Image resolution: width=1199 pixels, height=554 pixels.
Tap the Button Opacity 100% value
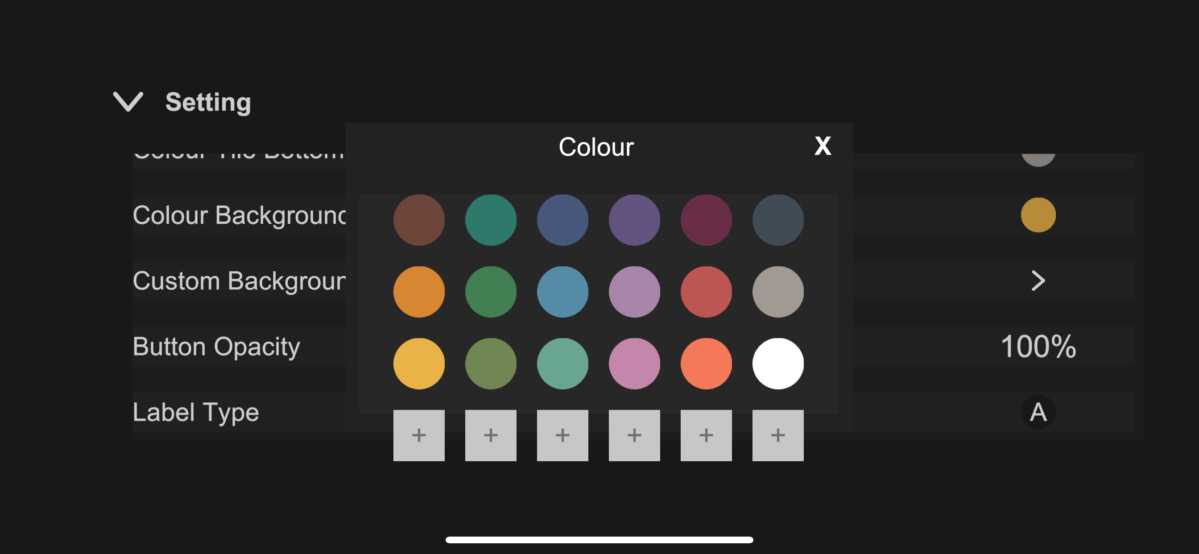[1038, 347]
